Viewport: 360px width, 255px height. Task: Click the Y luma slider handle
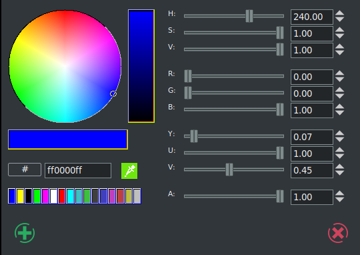click(194, 136)
